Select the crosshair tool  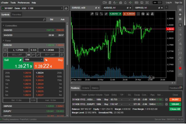[180, 30]
